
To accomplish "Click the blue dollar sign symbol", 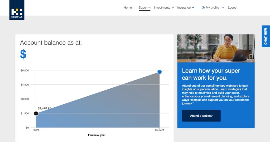I will pyautogui.click(x=23, y=54).
